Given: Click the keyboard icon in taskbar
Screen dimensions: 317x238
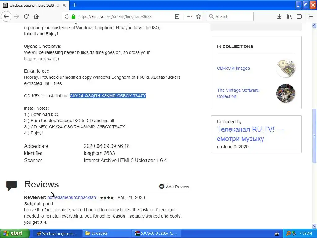Looking at the screenshot, I should coord(276,234).
